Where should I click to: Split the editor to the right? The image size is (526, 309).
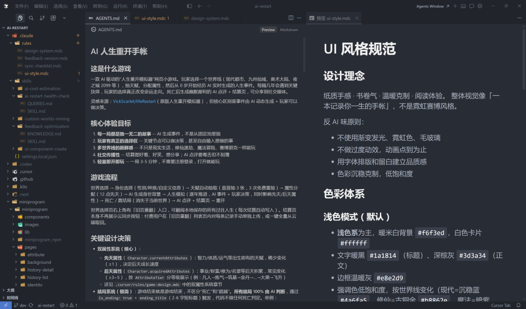pos(291,18)
